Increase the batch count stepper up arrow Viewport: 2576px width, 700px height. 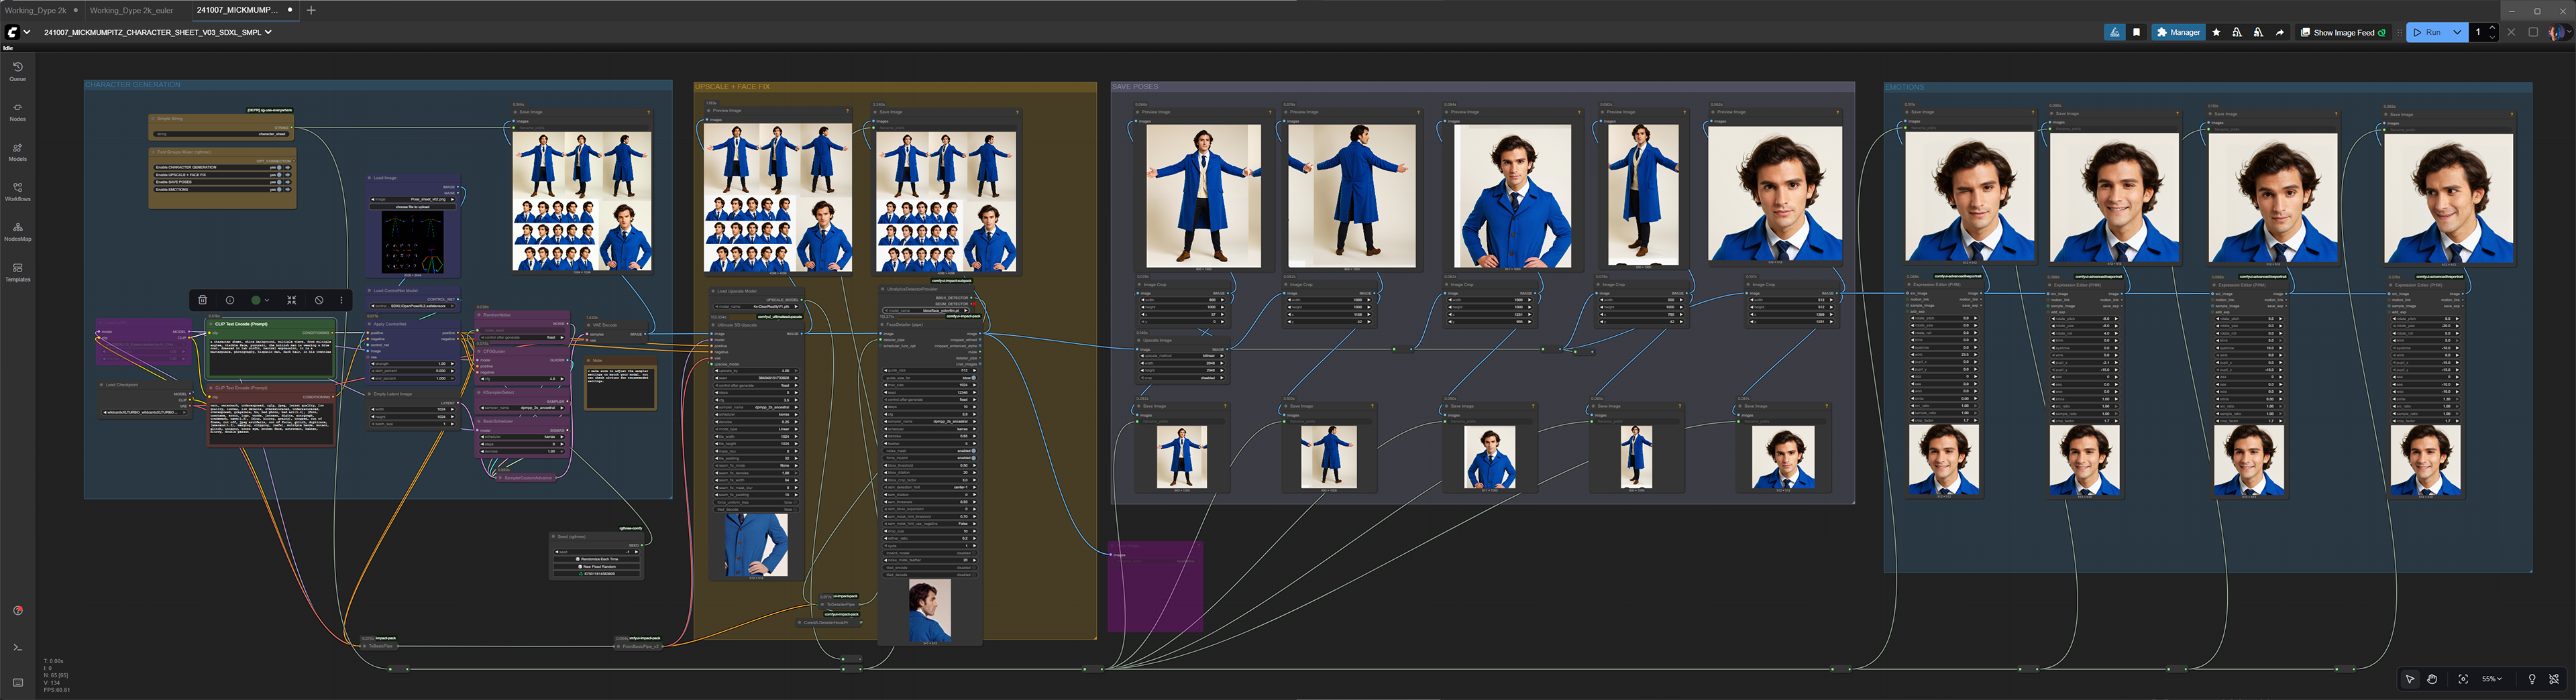(2492, 28)
